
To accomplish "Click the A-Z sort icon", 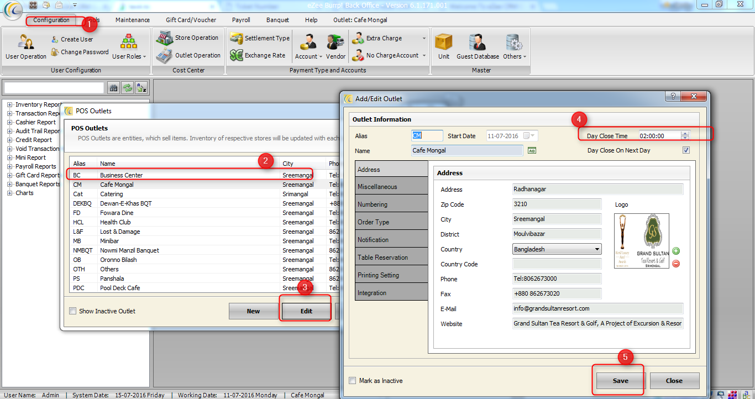I will pyautogui.click(x=141, y=88).
